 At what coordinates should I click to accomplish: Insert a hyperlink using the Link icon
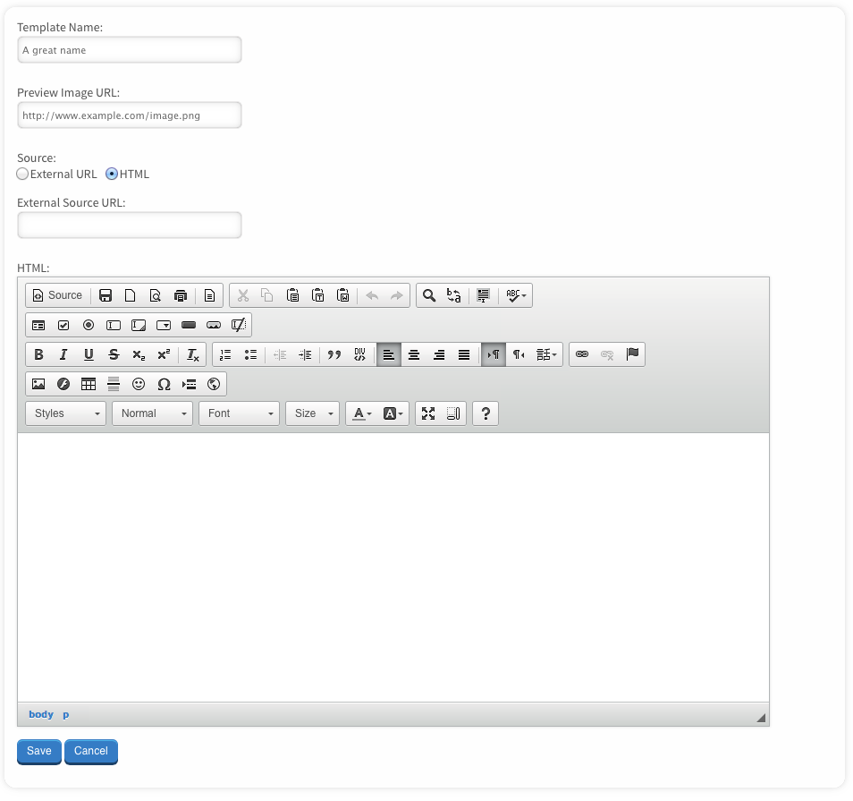click(582, 354)
